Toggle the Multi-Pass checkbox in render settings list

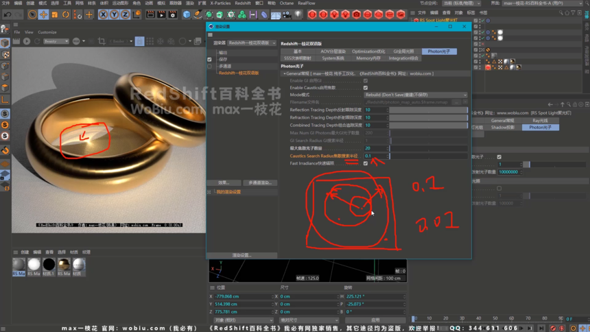(x=209, y=67)
